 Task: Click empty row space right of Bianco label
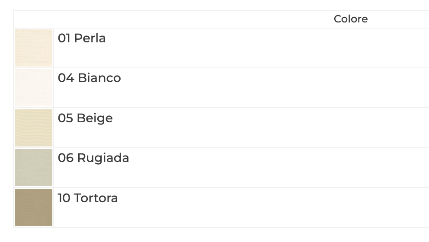(259, 88)
